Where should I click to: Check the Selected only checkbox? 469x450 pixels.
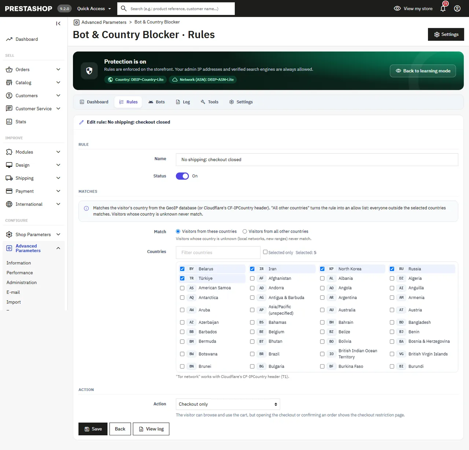coord(265,252)
